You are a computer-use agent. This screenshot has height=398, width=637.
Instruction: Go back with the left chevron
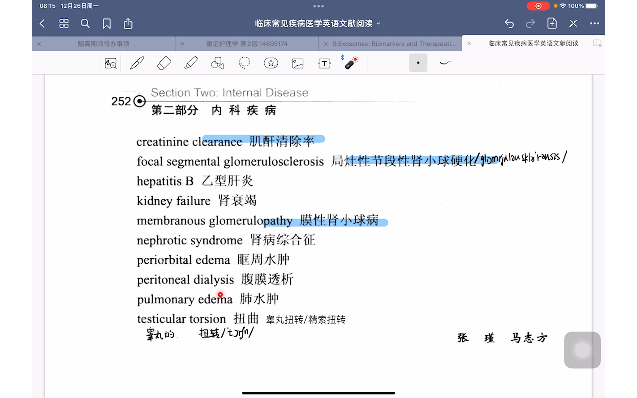point(43,24)
